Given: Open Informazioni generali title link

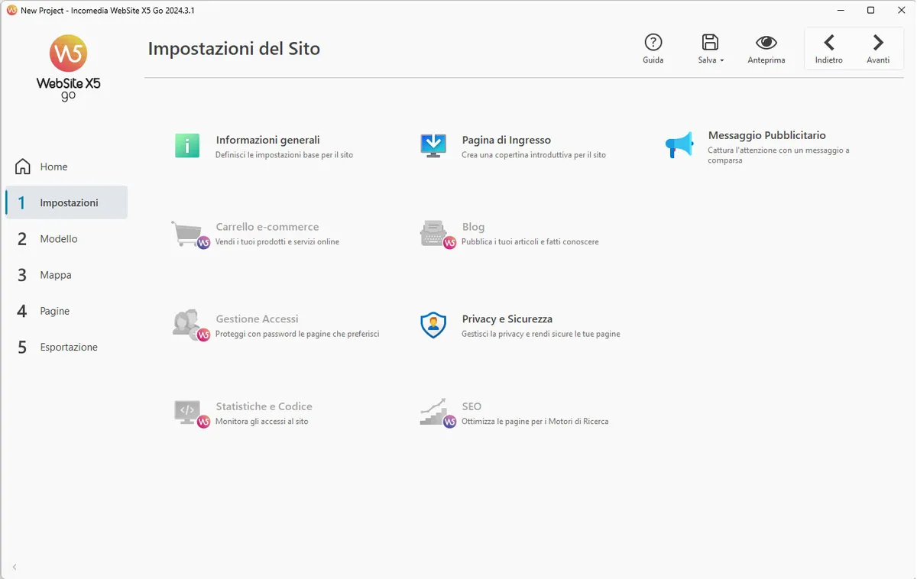Looking at the screenshot, I should coord(267,140).
